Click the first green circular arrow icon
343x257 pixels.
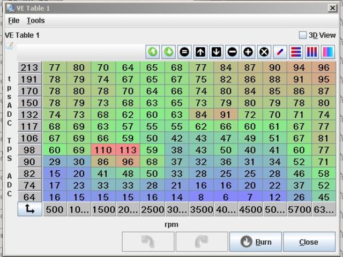pyautogui.click(x=153, y=52)
